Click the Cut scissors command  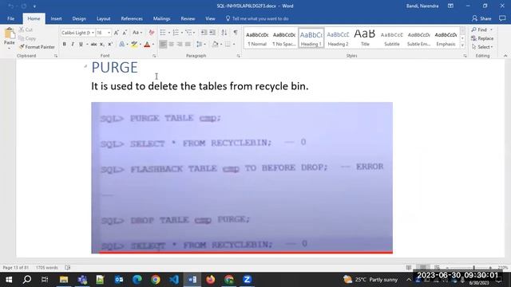point(26,29)
